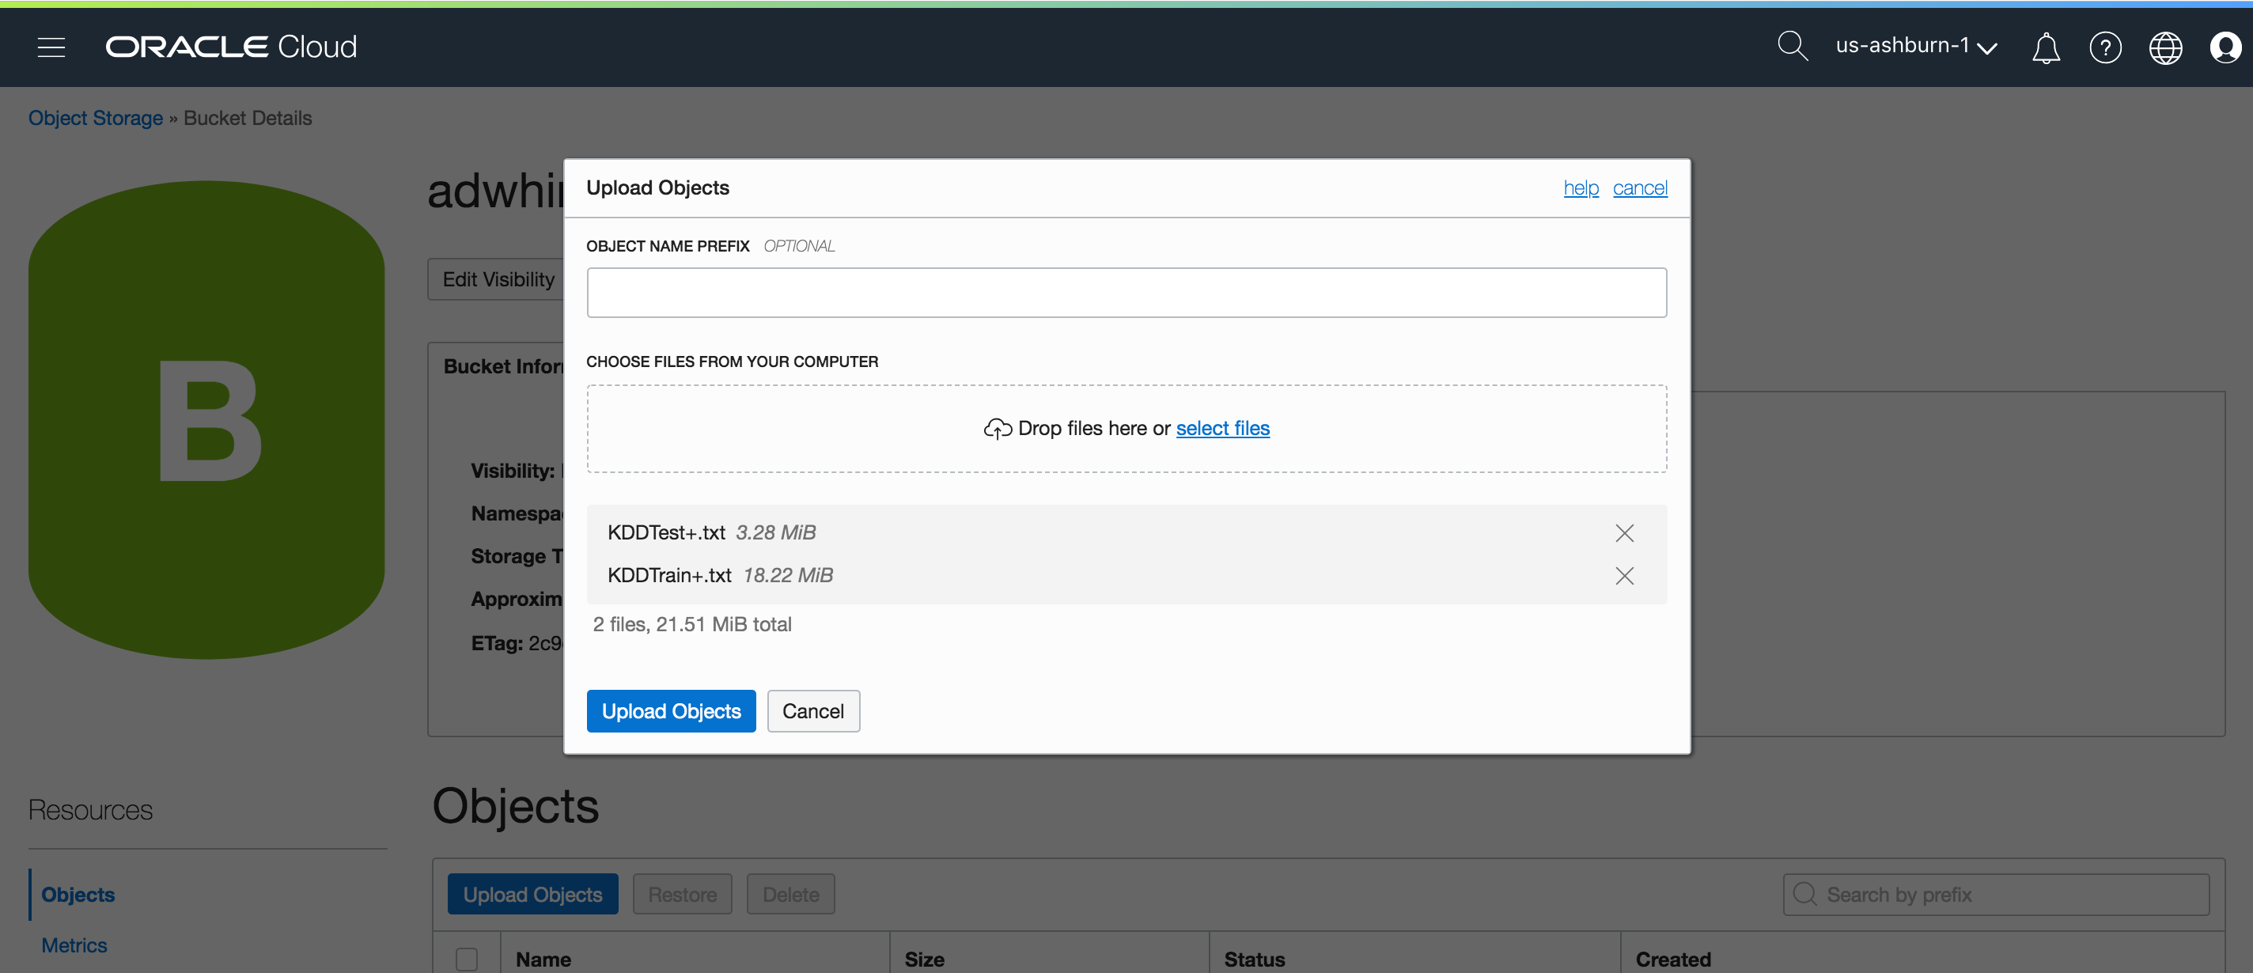Screen dimensions: 2253x973
Task: Click the search magnifier icon in header
Action: click(x=1791, y=45)
